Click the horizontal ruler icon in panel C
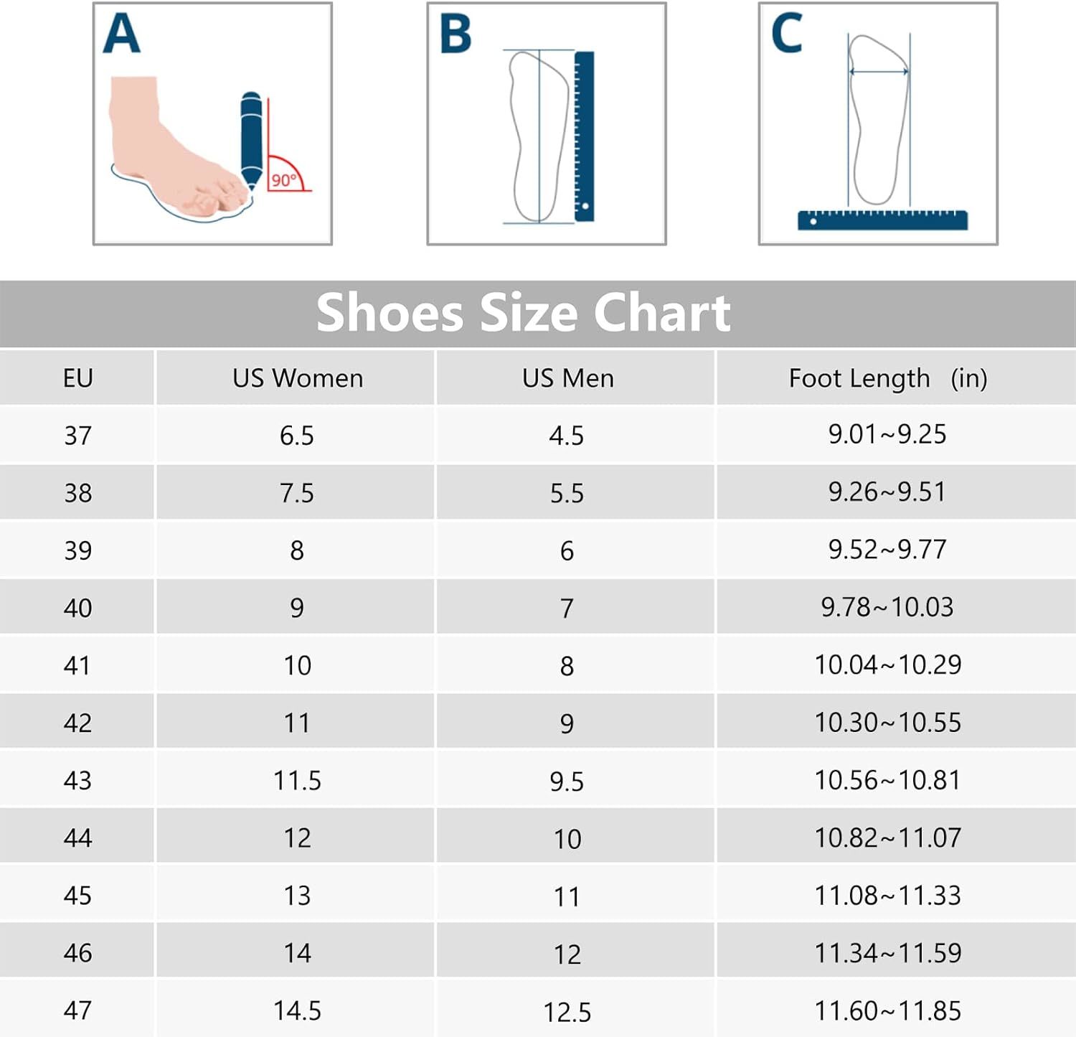1076x1037 pixels. click(x=882, y=220)
